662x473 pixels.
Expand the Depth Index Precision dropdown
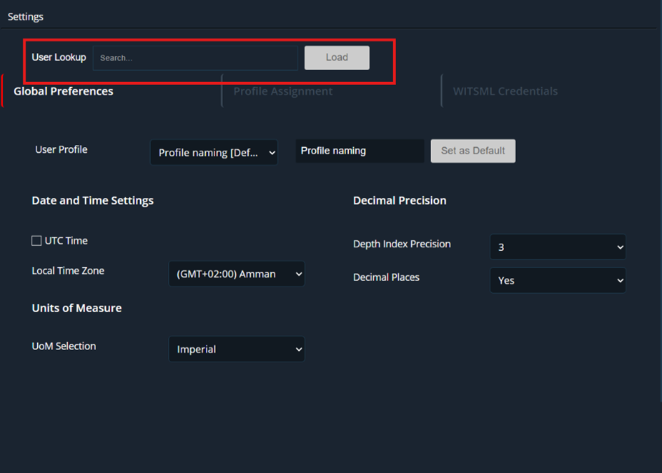coord(558,247)
